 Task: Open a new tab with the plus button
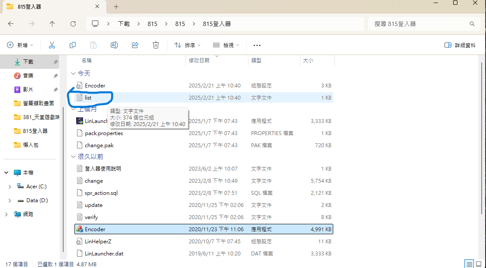coord(116,6)
